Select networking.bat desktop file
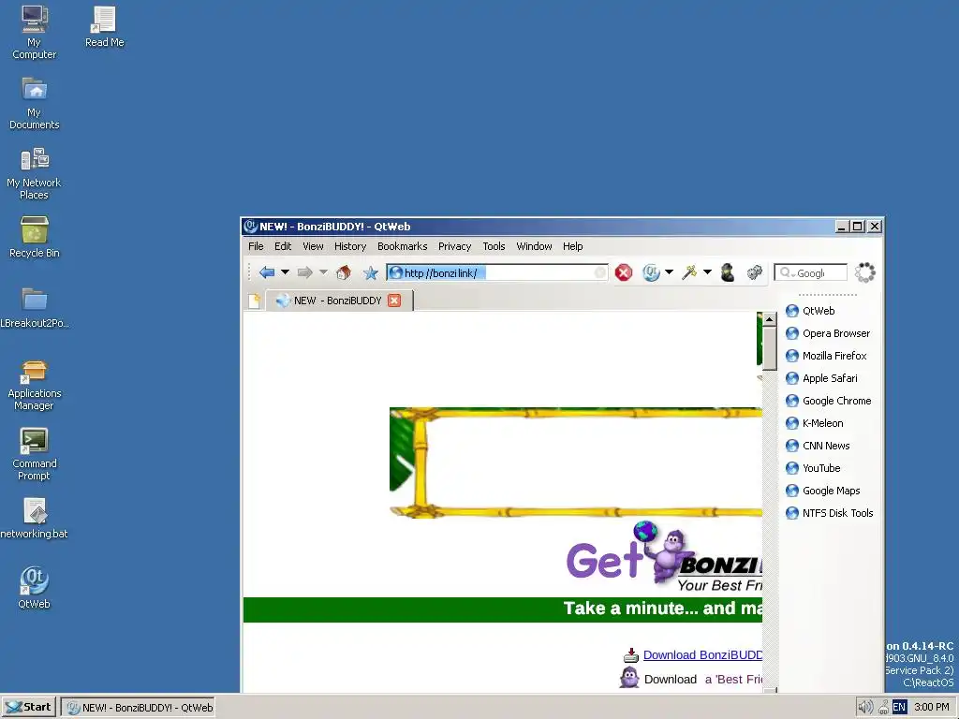Screen dimensions: 959x719 (35, 519)
